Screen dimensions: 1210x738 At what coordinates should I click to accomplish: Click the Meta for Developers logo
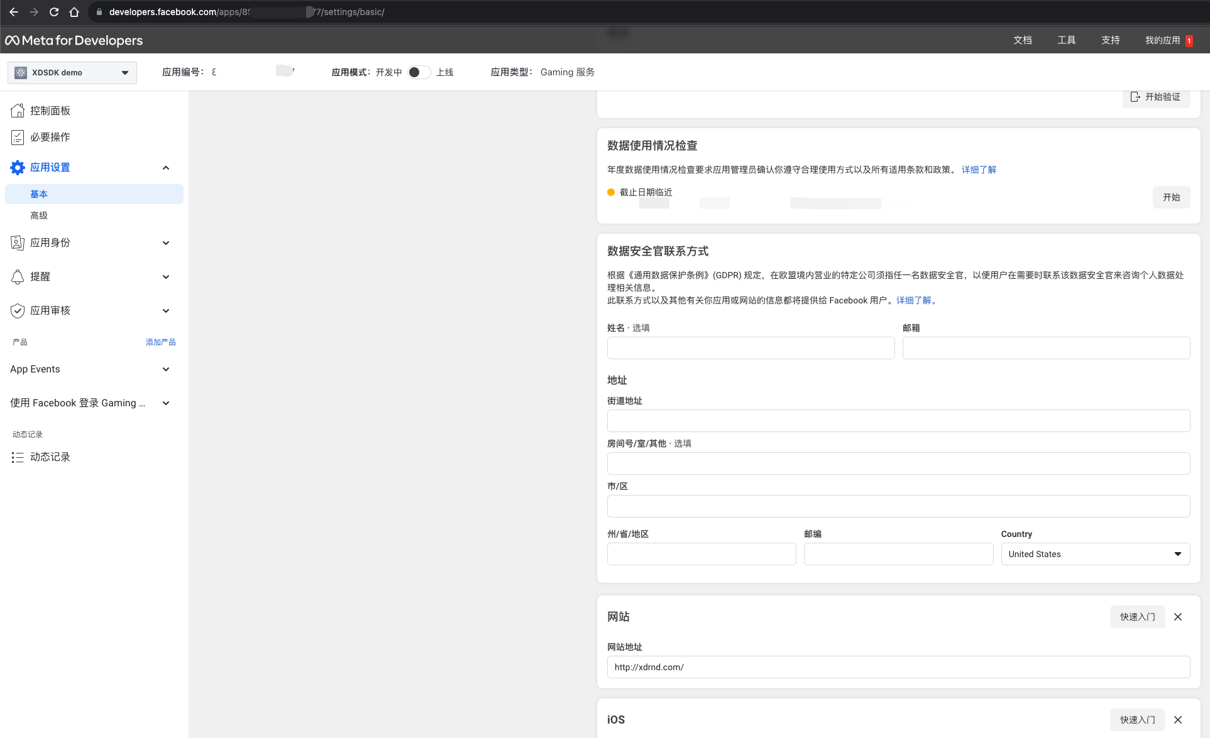click(74, 40)
